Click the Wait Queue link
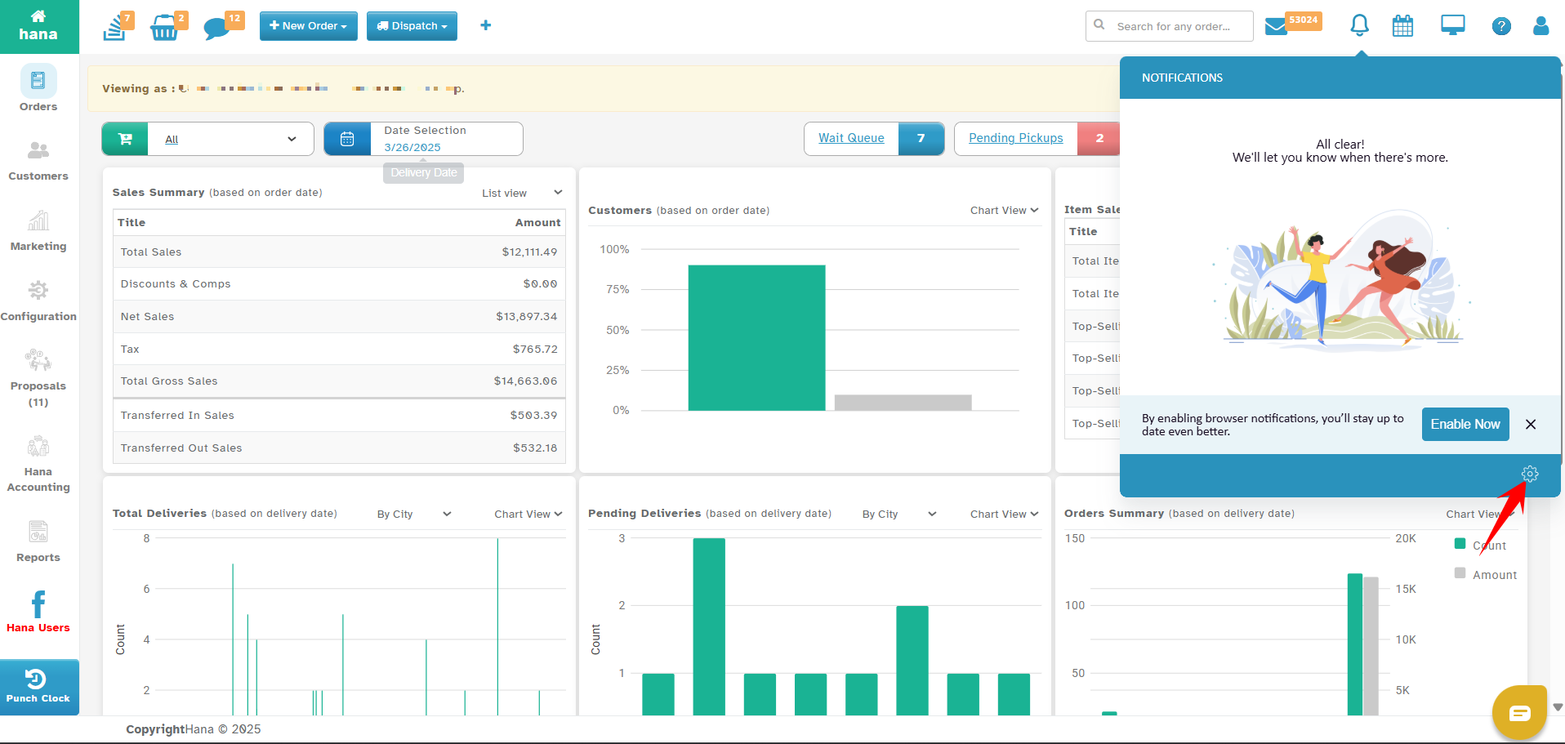 pyautogui.click(x=851, y=138)
